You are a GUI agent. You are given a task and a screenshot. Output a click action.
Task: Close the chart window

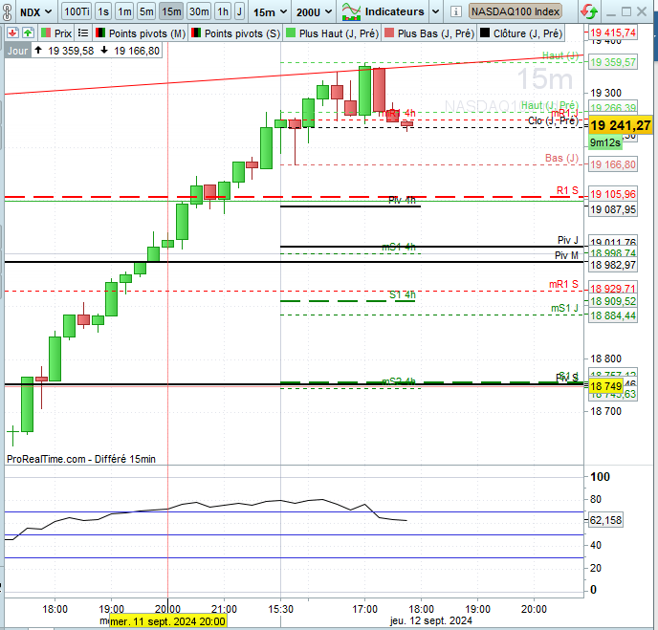tap(642, 11)
